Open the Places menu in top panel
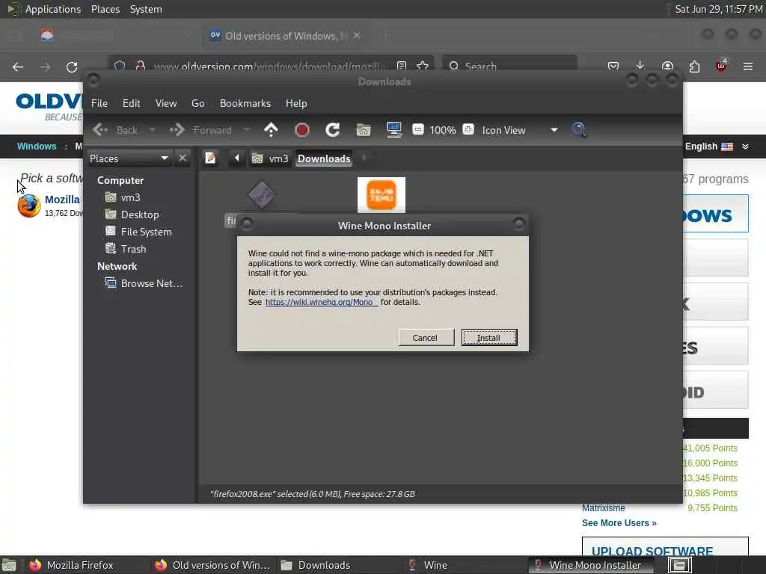The height and width of the screenshot is (574, 766). tap(105, 9)
